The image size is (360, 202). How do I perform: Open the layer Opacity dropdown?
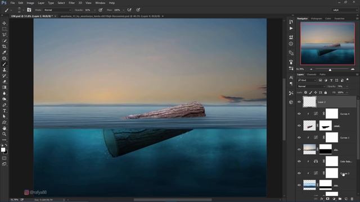347,86
